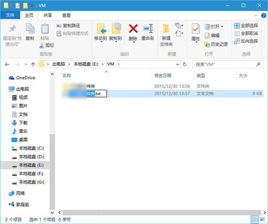
Task: Click the 剪切 scissors icon
Action: coord(42,45)
